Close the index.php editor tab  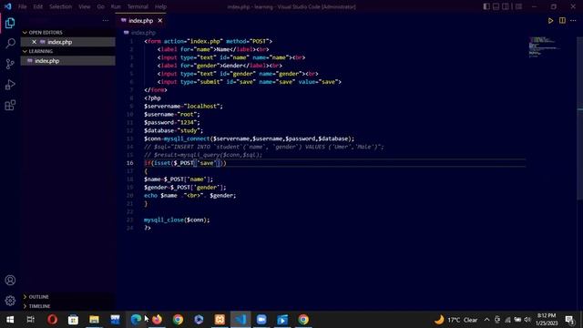(x=160, y=21)
